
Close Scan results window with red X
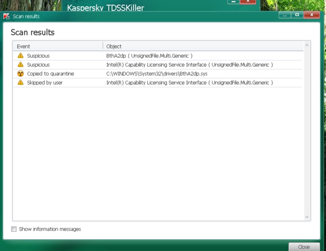point(312,15)
